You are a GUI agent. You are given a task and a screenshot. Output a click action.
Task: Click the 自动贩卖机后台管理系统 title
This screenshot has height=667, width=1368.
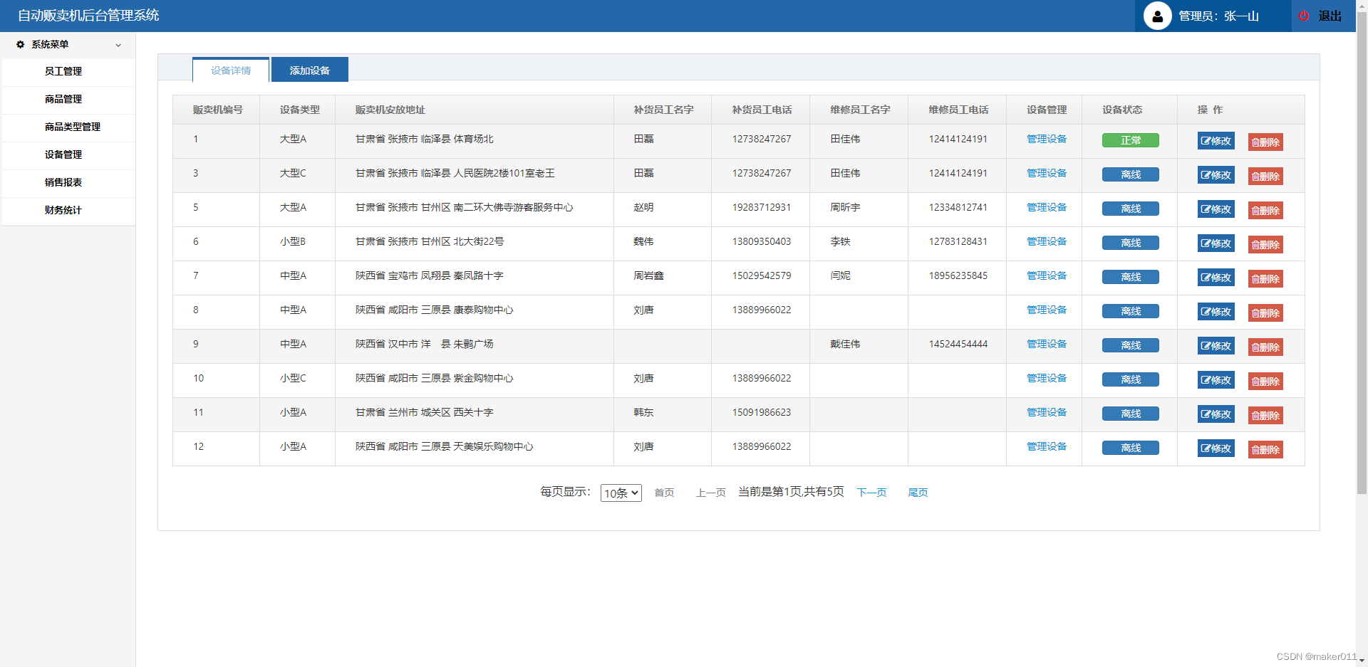[88, 16]
